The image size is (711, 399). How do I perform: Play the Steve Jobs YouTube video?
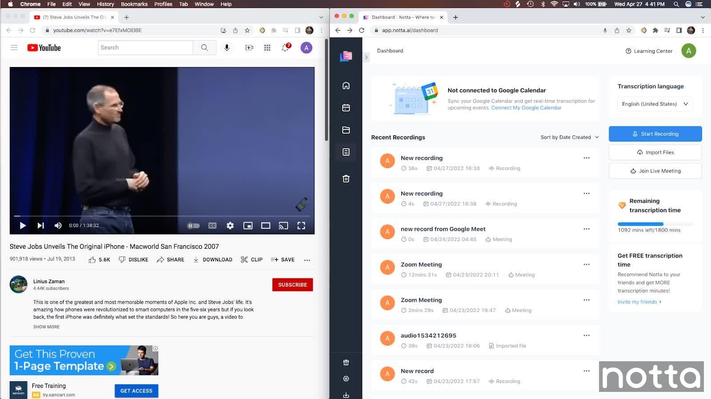click(x=23, y=225)
